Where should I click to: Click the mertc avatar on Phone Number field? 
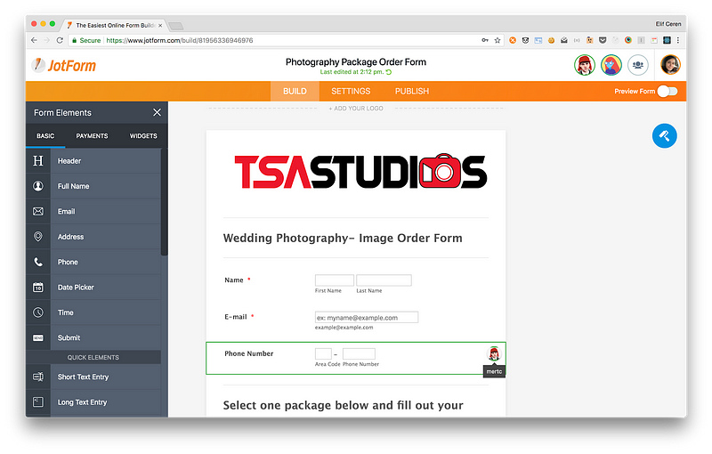coord(494,353)
